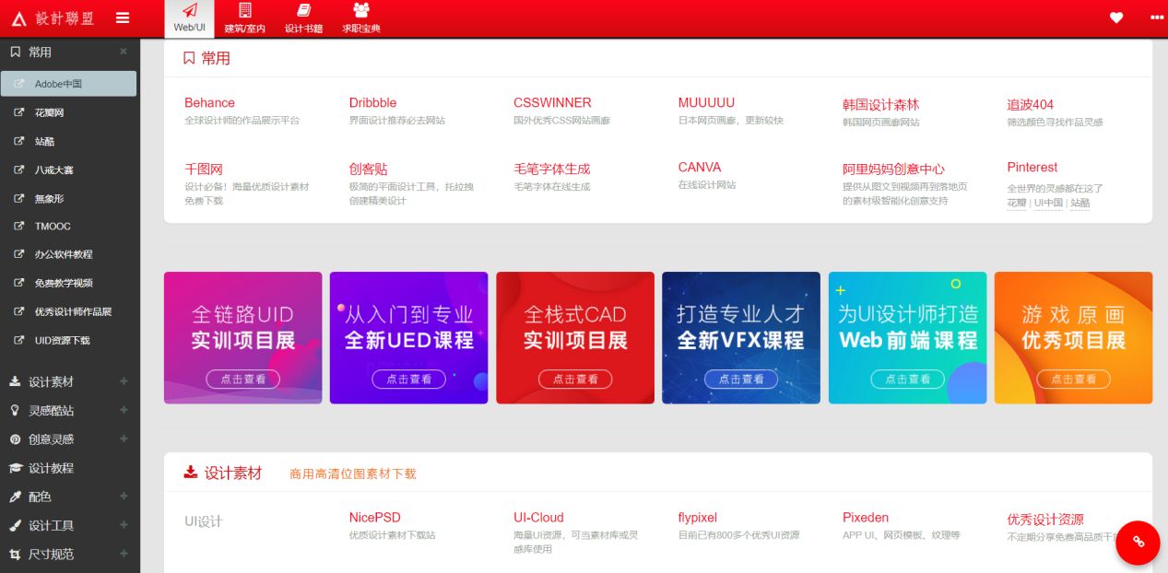The height and width of the screenshot is (573, 1168).
Task: Open the Behance link
Action: coord(211,102)
